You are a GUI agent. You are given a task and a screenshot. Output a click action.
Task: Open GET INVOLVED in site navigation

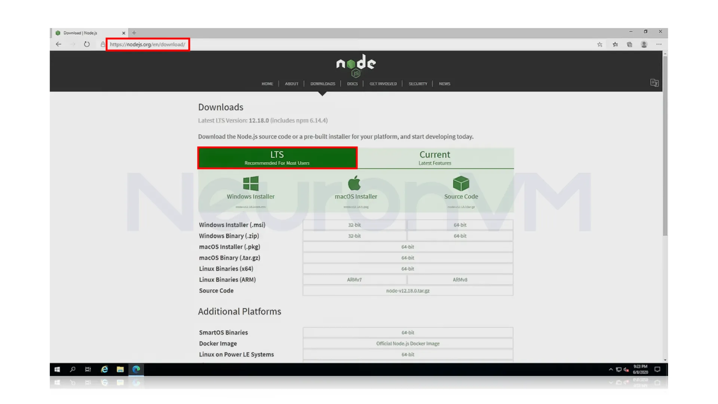(383, 84)
